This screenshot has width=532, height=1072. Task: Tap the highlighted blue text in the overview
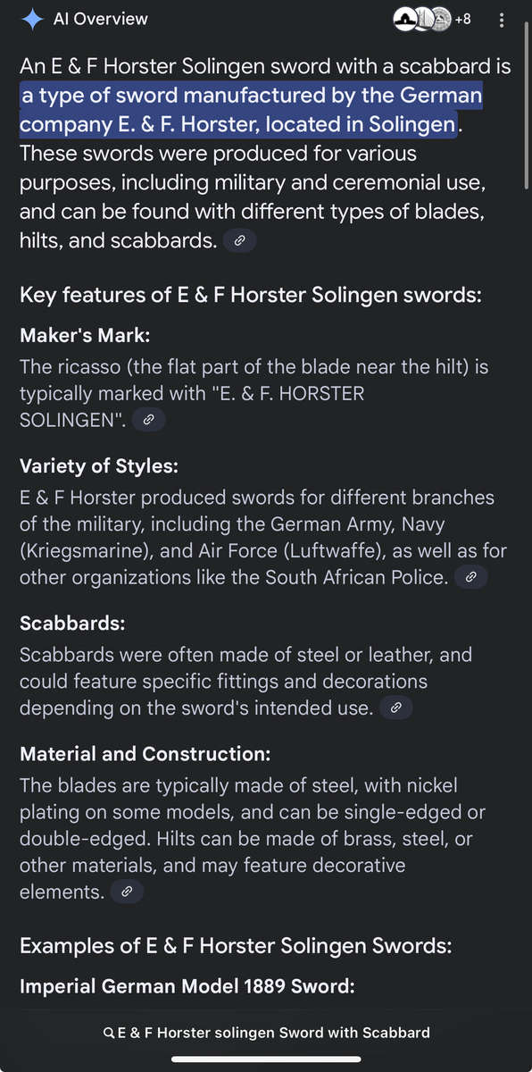pyautogui.click(x=251, y=109)
